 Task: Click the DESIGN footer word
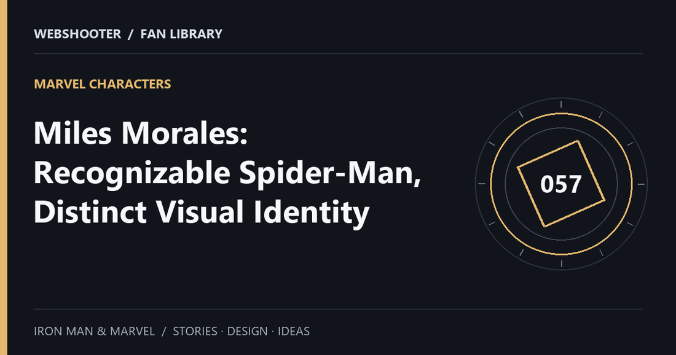[x=248, y=331]
